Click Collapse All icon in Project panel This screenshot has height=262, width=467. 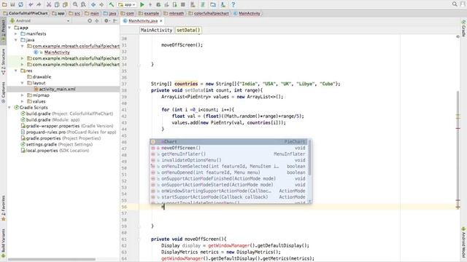point(97,21)
